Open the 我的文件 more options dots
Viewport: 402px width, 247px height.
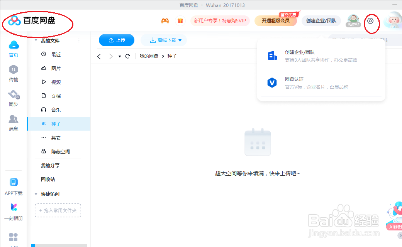pos(79,40)
